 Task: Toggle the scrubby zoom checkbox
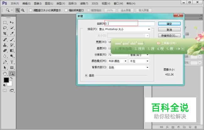[x=89, y=10]
